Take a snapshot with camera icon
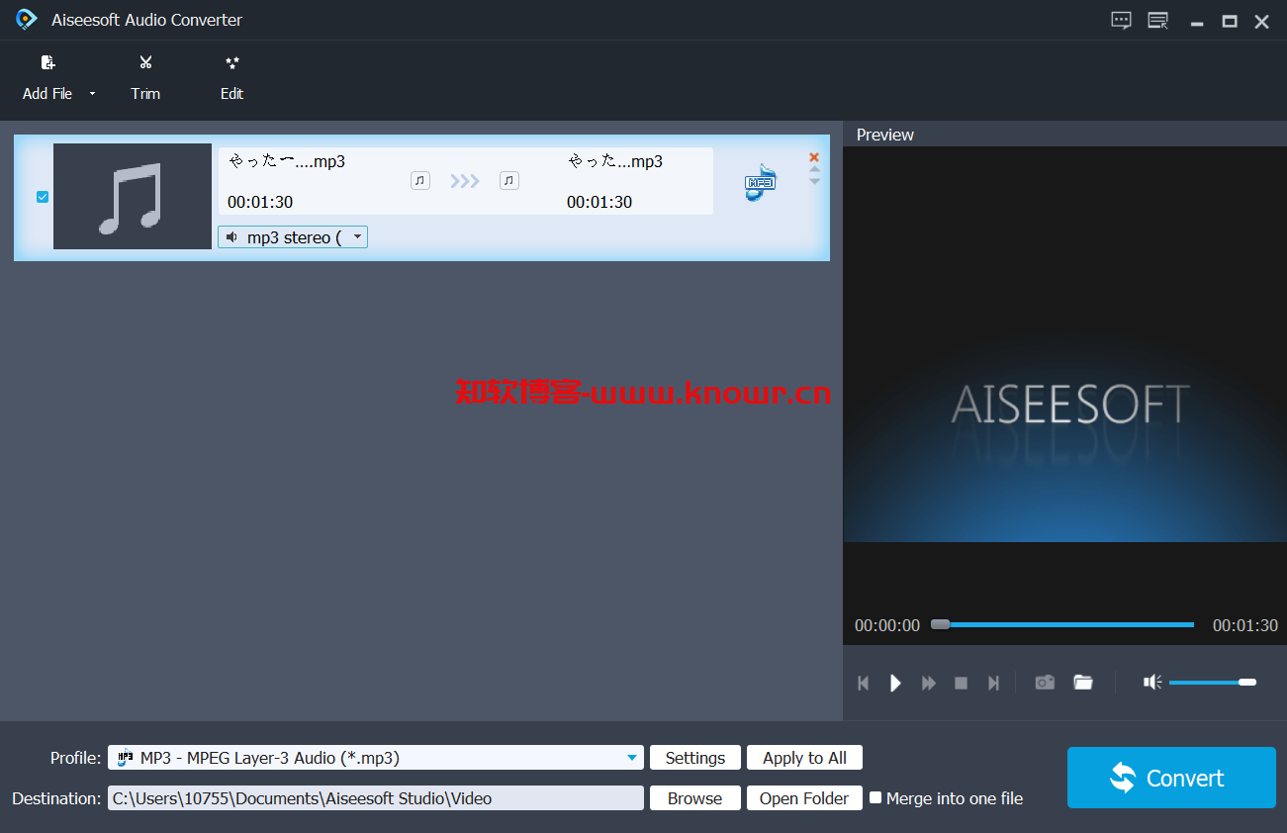Screen dimensions: 1287x833 [x=1045, y=683]
